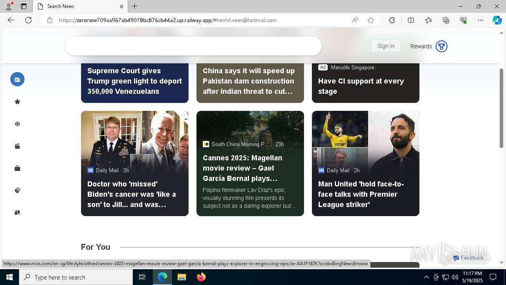The image size is (506, 285).
Task: Open the browser profile avatar
Action: (x=9, y=6)
